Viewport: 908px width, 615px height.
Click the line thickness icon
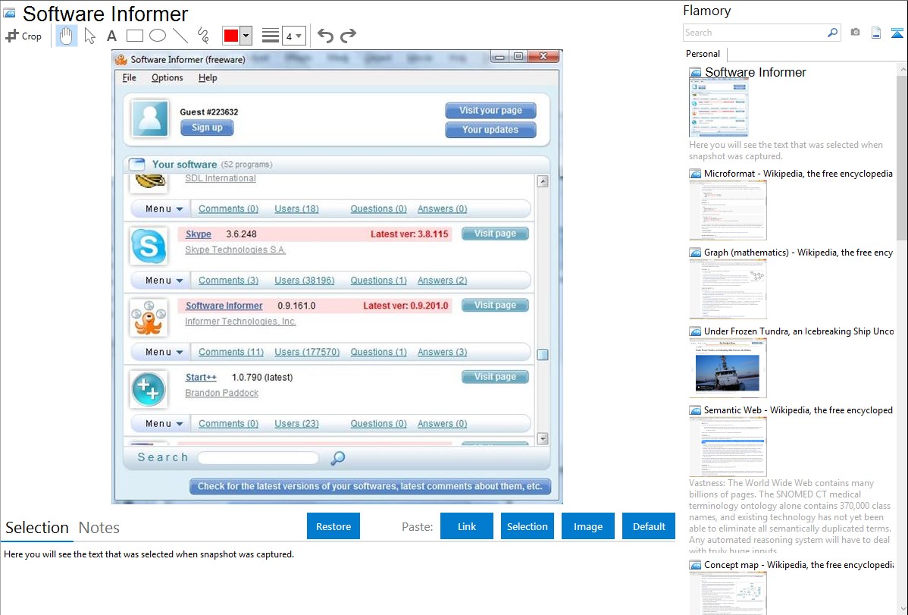271,36
